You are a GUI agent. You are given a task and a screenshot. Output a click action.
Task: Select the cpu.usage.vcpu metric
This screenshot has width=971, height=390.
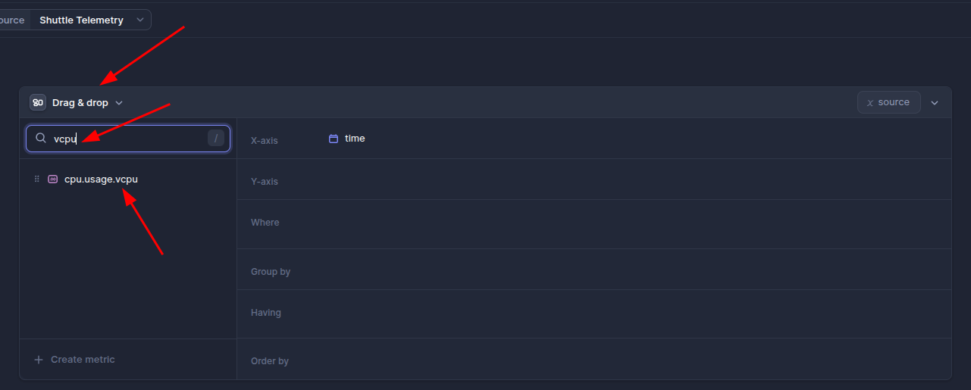click(101, 179)
